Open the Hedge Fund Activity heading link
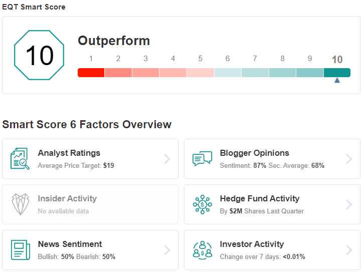Image resolution: width=362 pixels, height=272 pixels. click(x=260, y=198)
